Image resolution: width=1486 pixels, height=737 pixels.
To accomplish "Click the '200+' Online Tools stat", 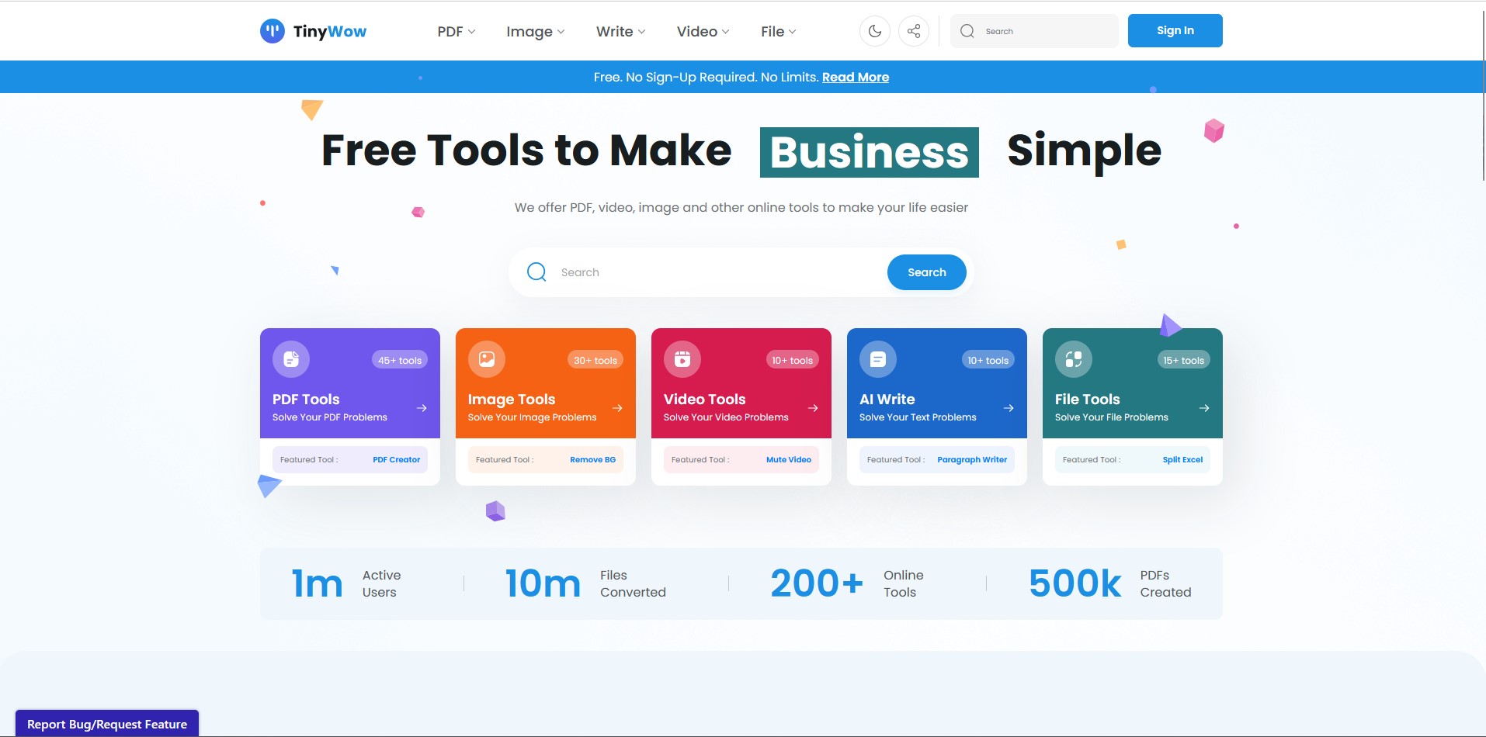I will [817, 583].
